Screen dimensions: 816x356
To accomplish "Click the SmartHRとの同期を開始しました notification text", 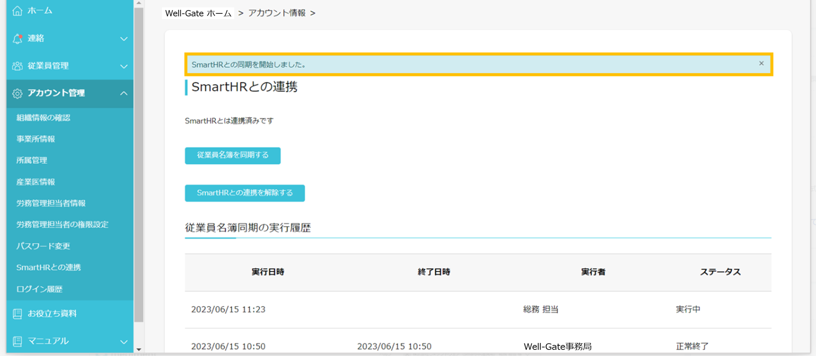I will [249, 65].
